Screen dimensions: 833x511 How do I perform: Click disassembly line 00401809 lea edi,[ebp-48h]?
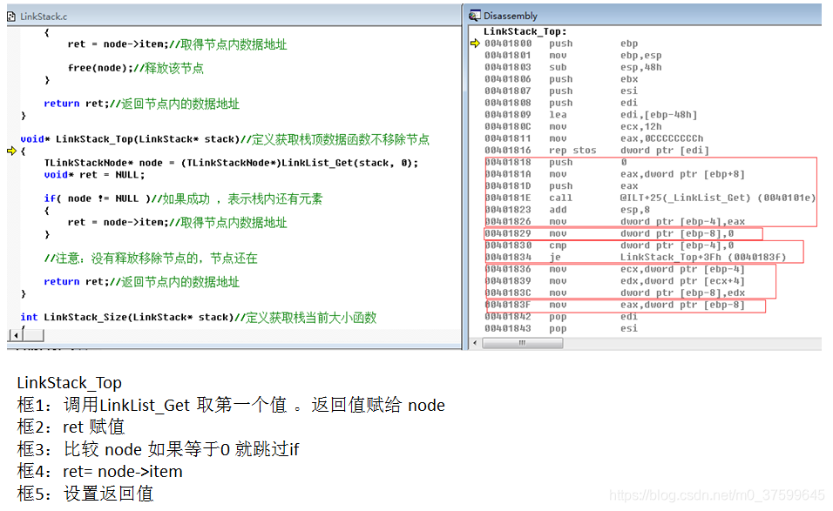(591, 115)
